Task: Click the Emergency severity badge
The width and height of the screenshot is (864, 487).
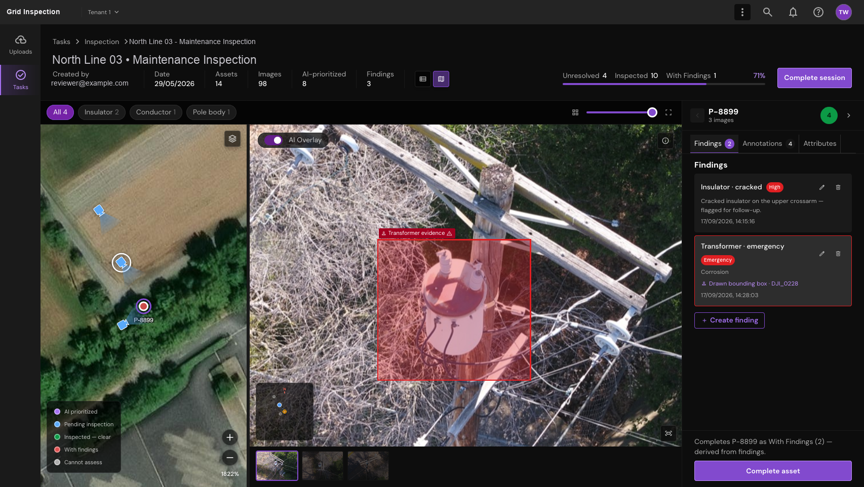Action: (718, 260)
